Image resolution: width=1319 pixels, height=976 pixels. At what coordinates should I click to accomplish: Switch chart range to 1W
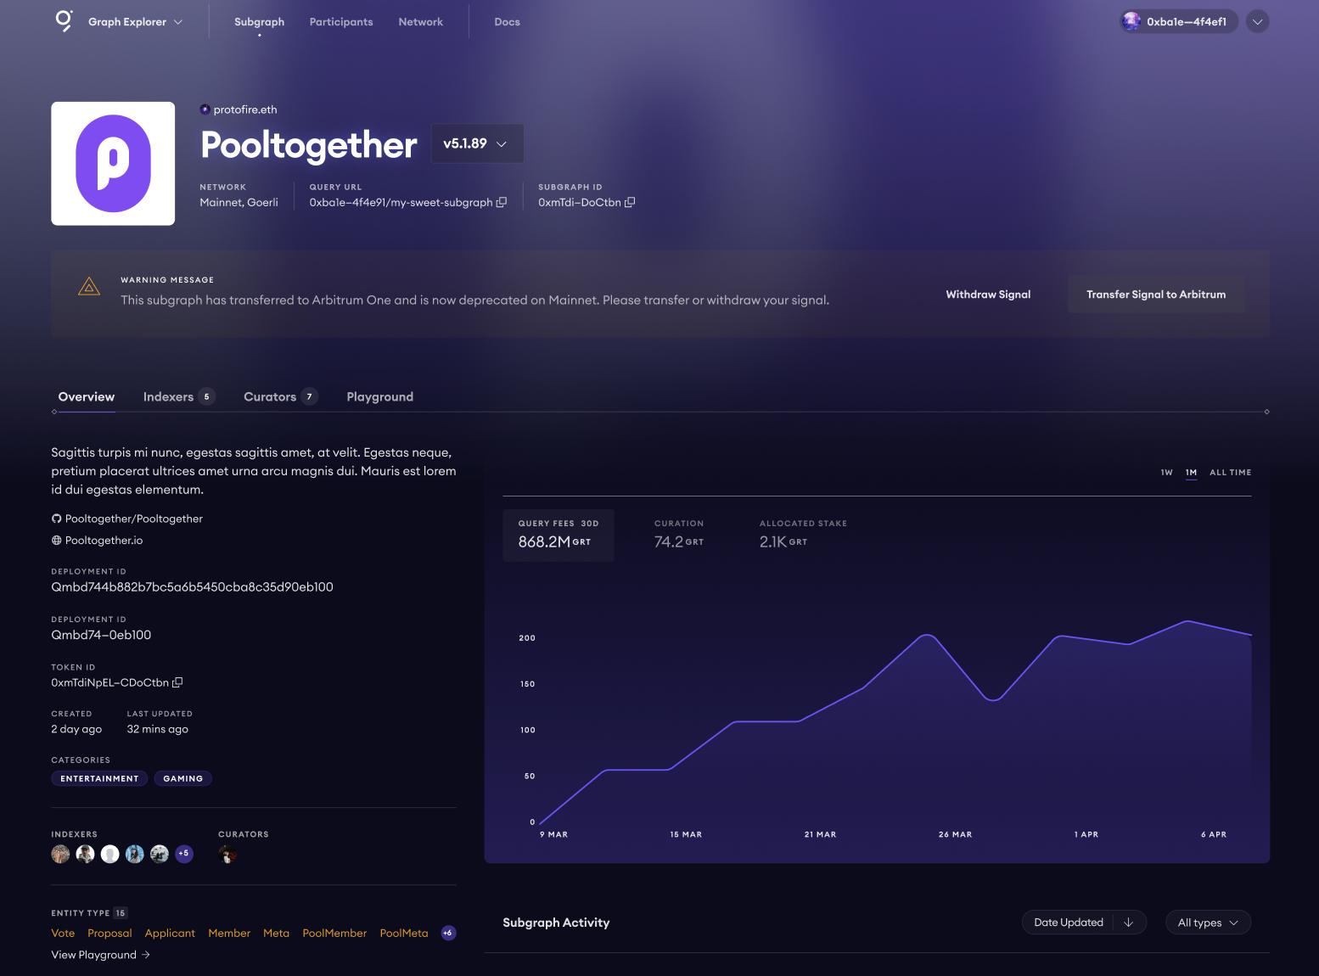1166,473
